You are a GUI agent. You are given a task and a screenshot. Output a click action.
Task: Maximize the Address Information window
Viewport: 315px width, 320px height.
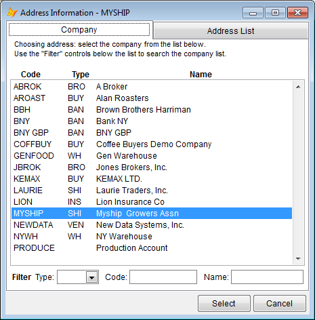coord(275,13)
